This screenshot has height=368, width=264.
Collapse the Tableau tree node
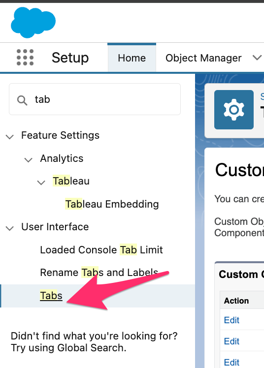pos(41,183)
